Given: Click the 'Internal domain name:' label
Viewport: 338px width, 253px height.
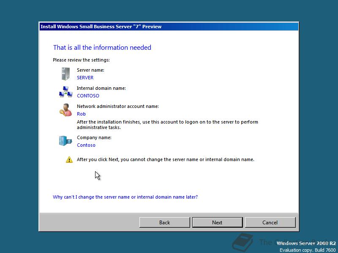Looking at the screenshot, I should coord(101,88).
